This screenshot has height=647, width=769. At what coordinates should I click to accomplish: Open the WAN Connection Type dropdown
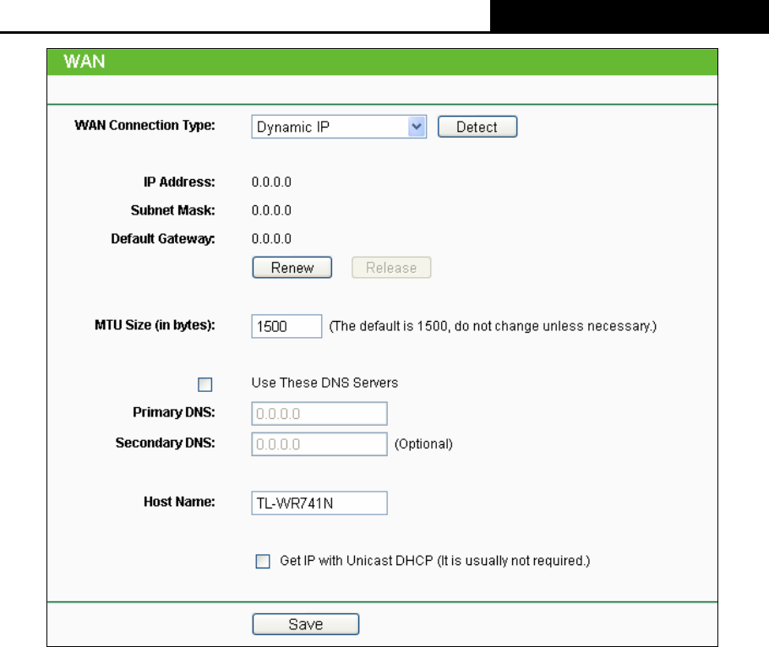coord(338,127)
